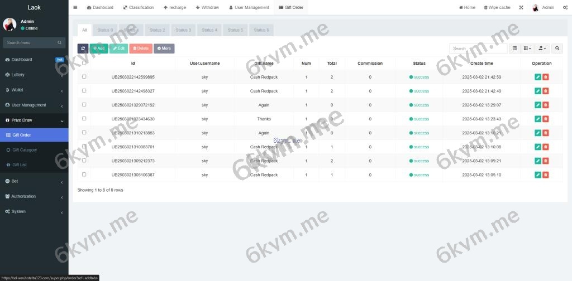This screenshot has width=572, height=281.
Task: Switch to the Status 2 tab
Action: pyautogui.click(x=157, y=30)
